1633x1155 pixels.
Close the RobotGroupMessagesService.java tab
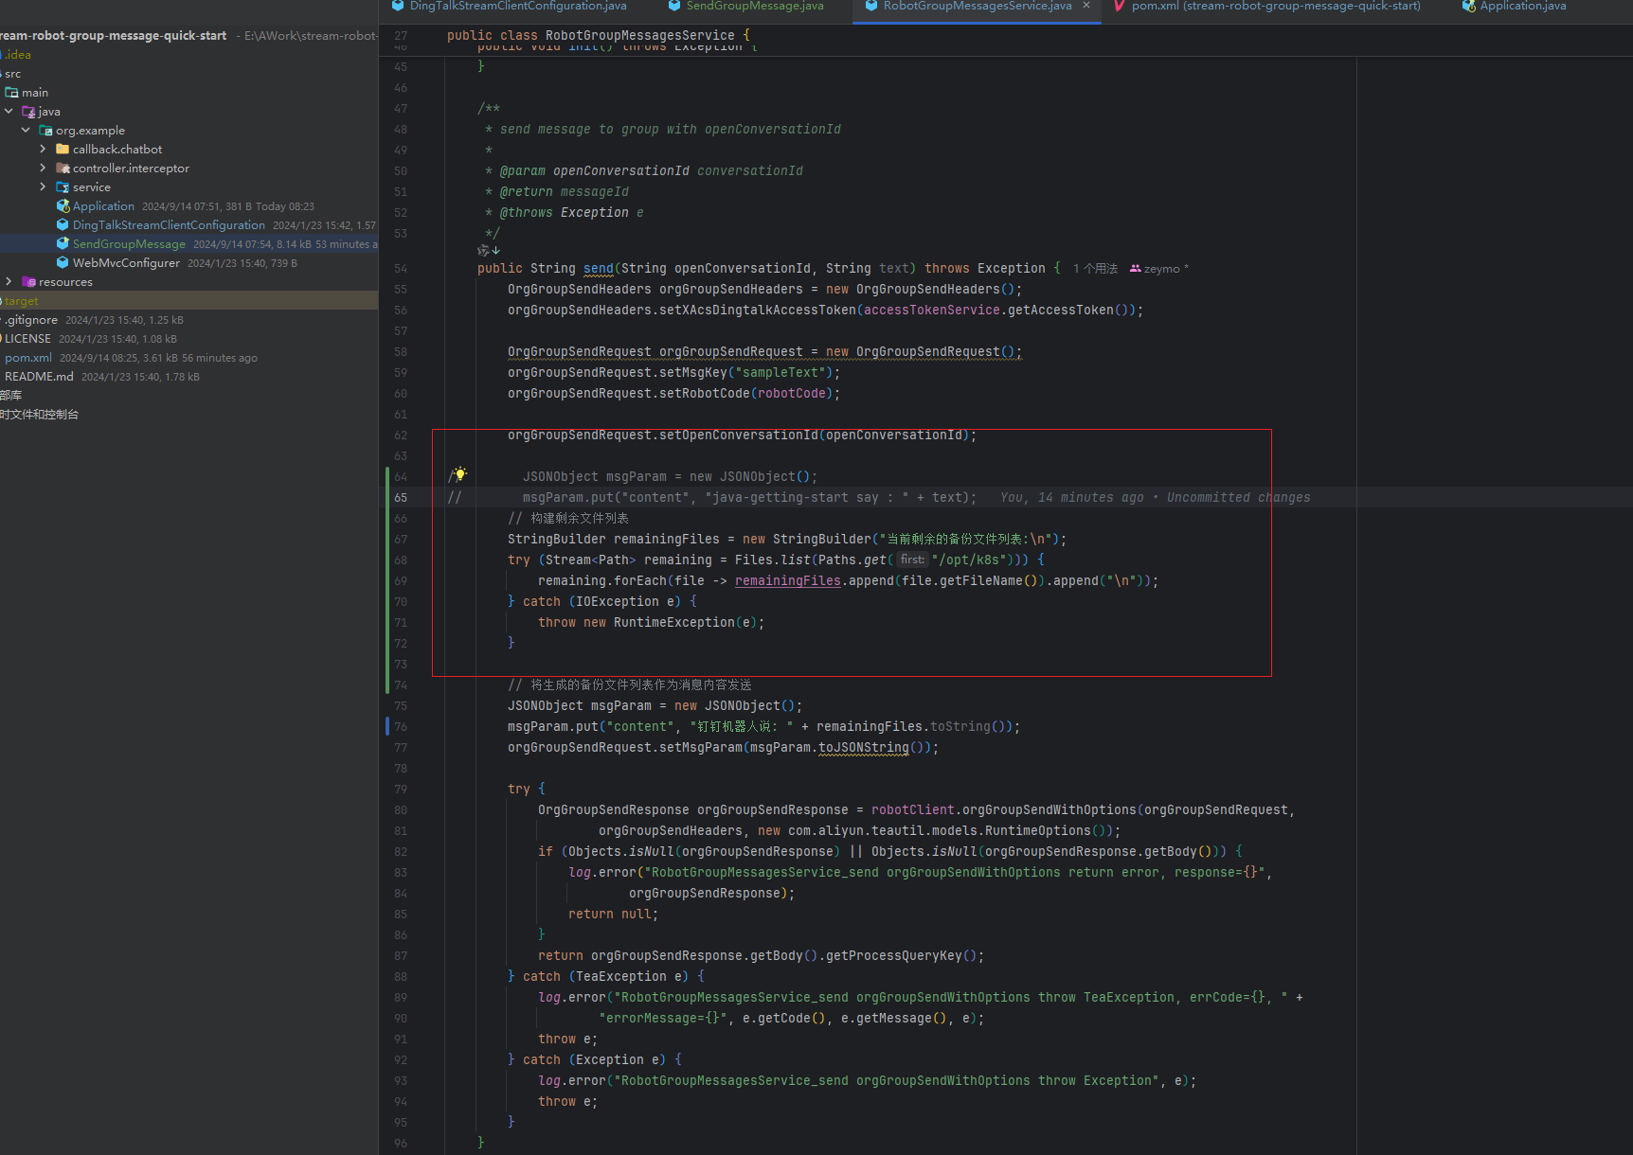point(1086,6)
